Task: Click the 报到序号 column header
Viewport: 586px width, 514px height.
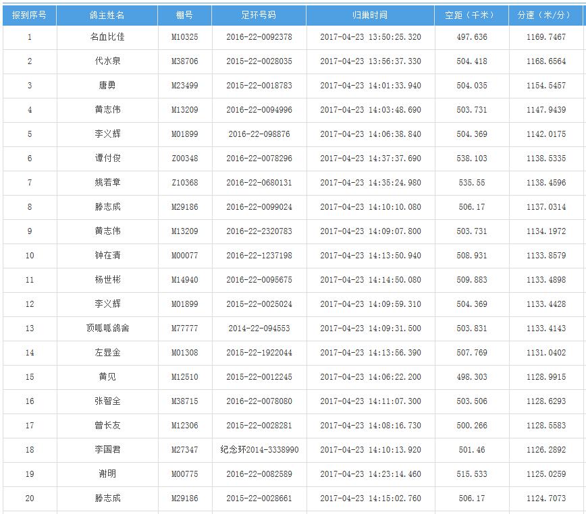Action: pos(29,15)
